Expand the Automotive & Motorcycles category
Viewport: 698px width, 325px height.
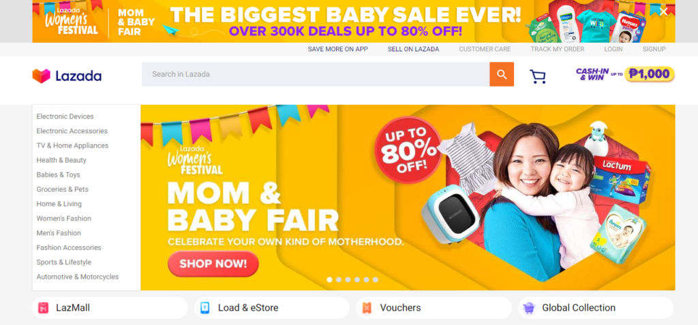click(x=78, y=277)
